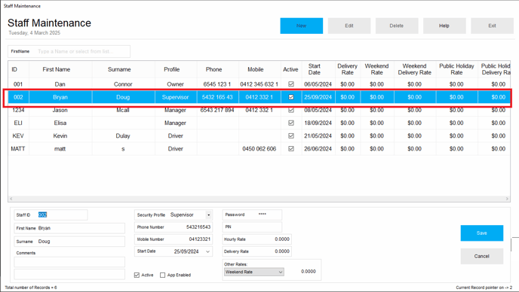
Task: Open the Security Profile dropdown
Action: [x=208, y=215]
